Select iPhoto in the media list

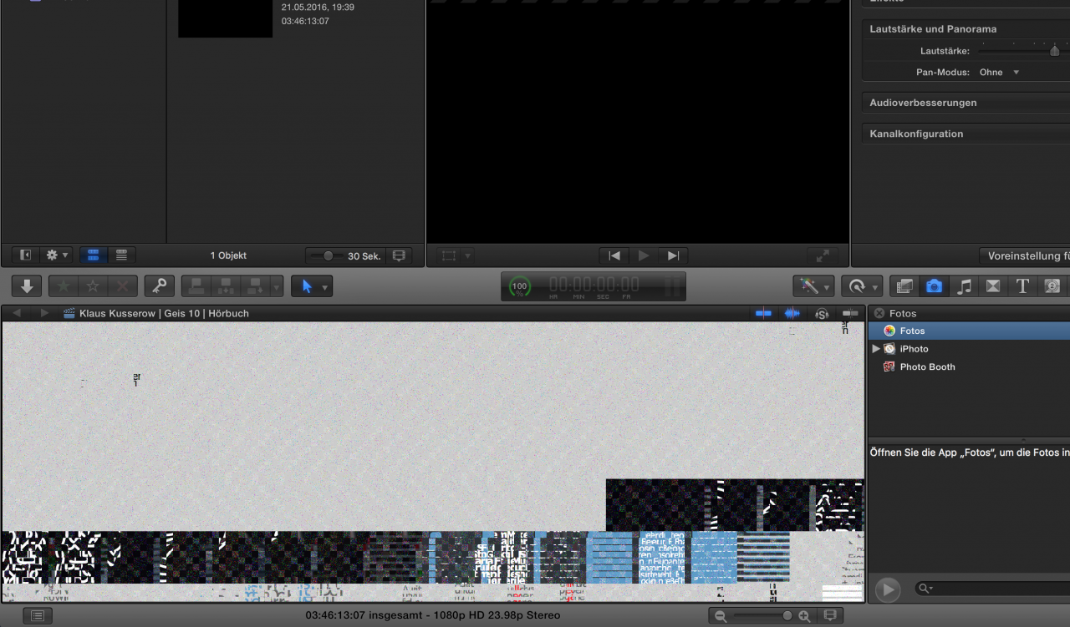point(914,349)
